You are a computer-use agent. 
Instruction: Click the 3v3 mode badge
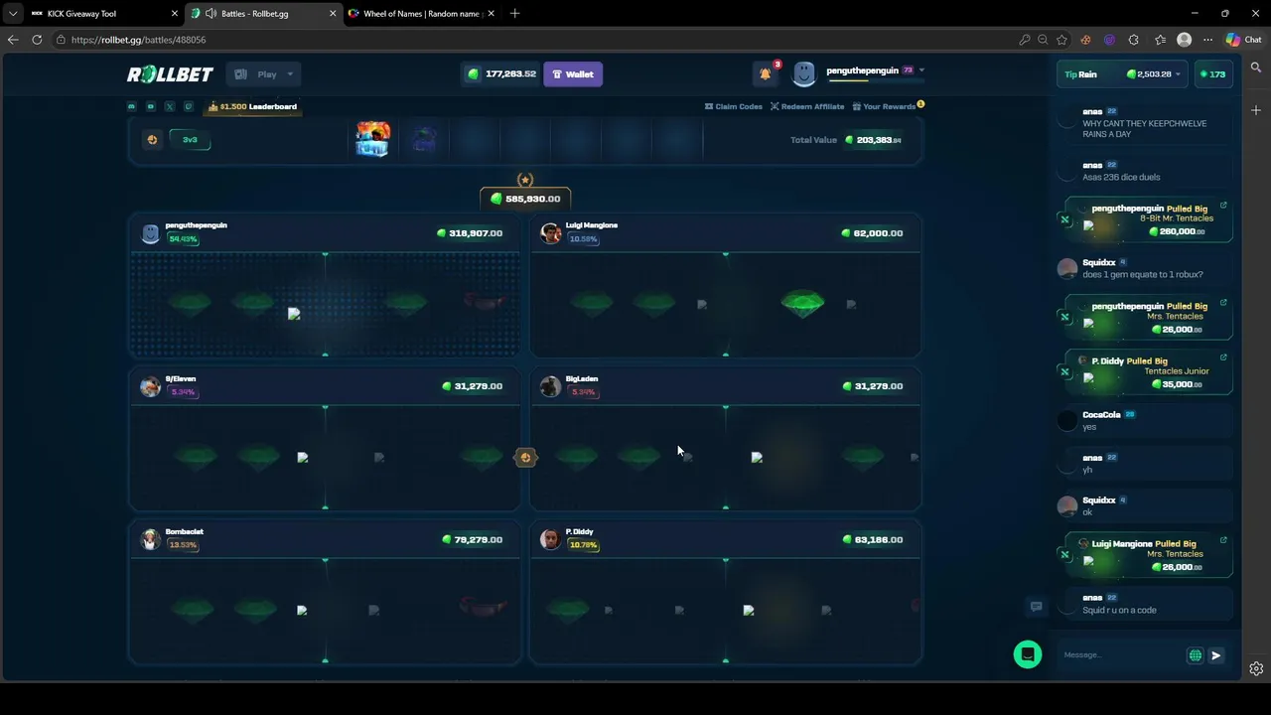click(x=190, y=140)
